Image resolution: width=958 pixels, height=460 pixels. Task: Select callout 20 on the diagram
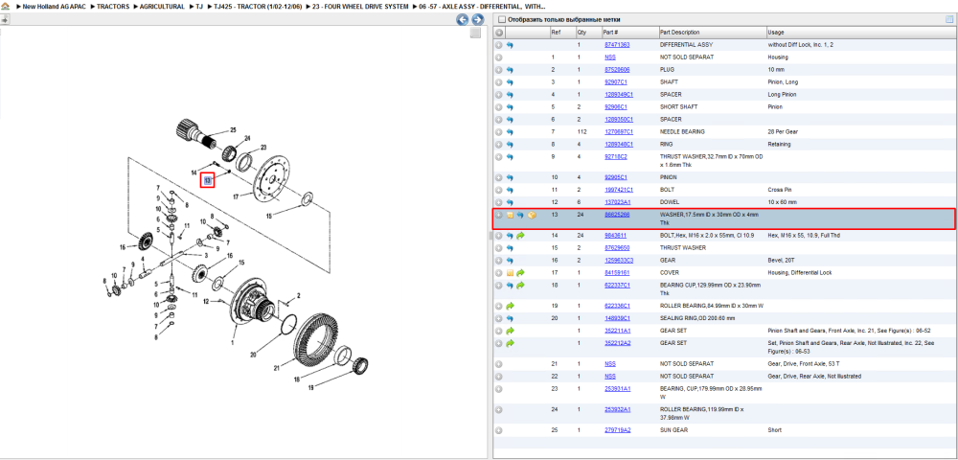coord(253,354)
